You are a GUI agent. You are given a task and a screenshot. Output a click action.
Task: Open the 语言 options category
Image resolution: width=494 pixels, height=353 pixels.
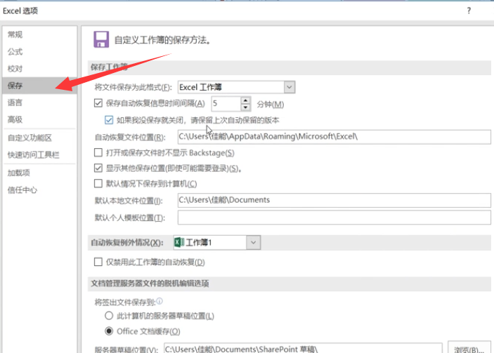(x=39, y=102)
